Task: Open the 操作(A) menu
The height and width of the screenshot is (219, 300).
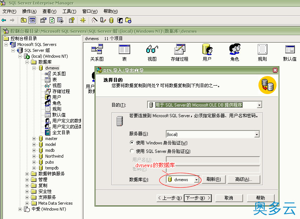Action: 29,11
